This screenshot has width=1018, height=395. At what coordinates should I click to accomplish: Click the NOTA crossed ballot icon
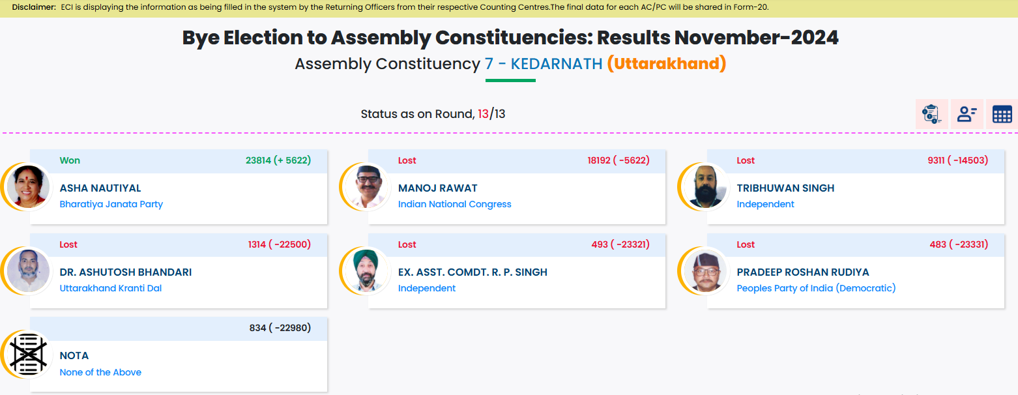click(28, 355)
